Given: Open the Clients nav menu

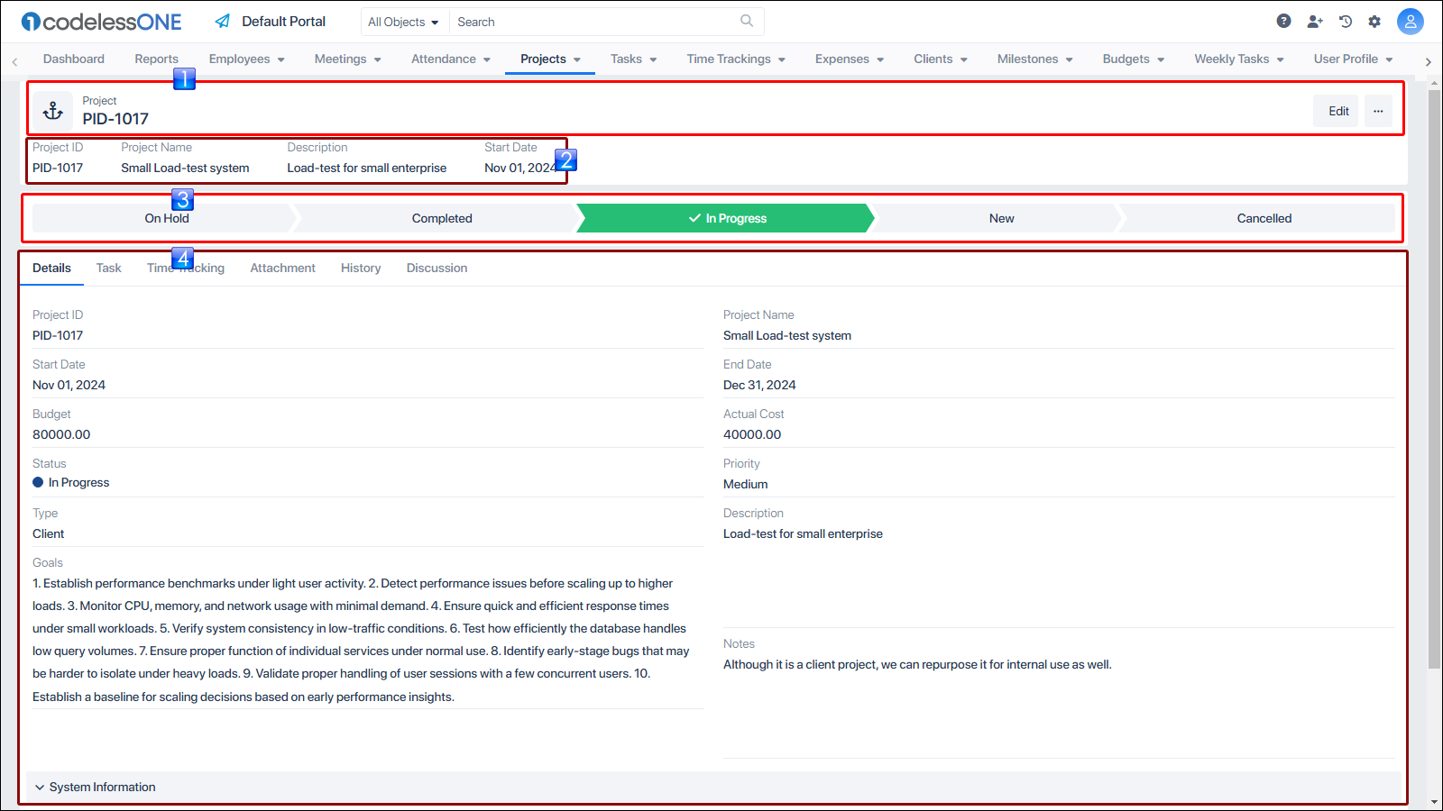Looking at the screenshot, I should pos(941,59).
